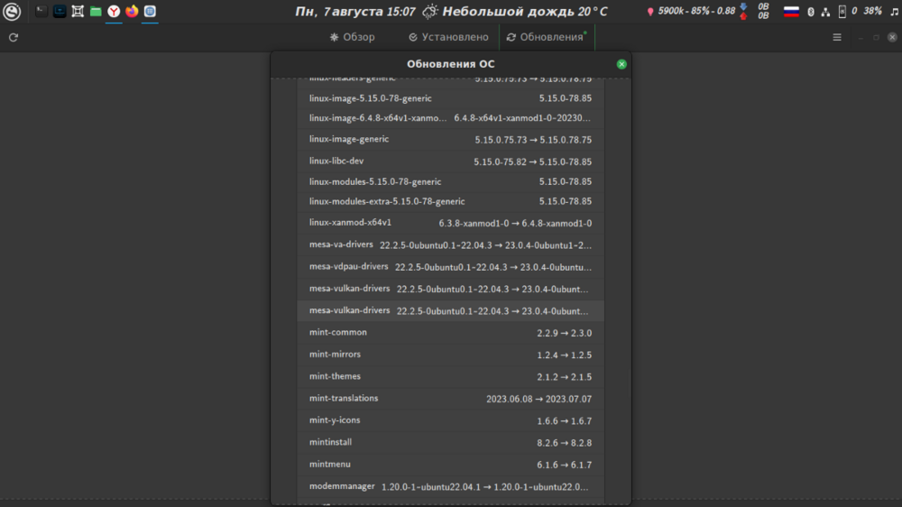Select the mint-themes row
The height and width of the screenshot is (507, 902).
450,377
